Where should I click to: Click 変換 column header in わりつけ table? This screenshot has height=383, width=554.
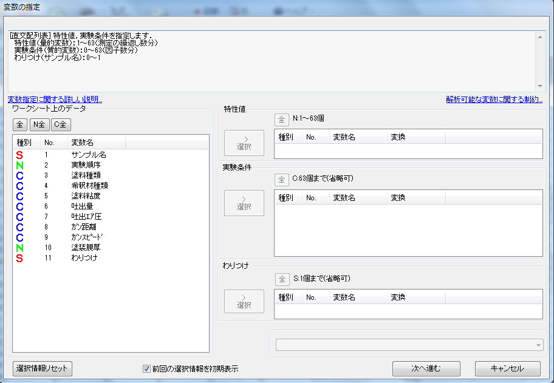(416, 297)
